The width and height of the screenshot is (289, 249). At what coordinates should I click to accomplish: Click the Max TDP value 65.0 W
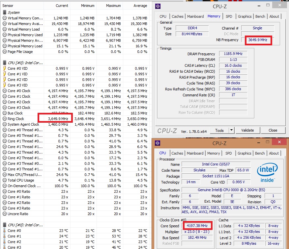243,170
